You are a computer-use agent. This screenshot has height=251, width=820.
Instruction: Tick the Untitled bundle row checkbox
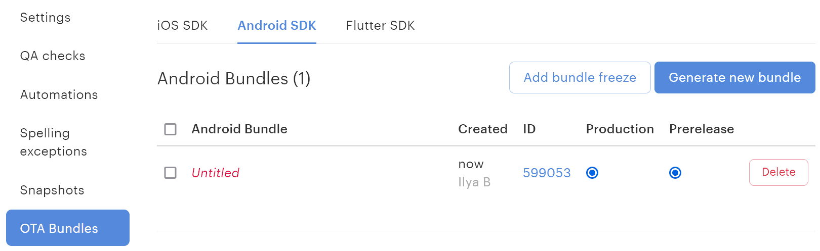pos(171,173)
